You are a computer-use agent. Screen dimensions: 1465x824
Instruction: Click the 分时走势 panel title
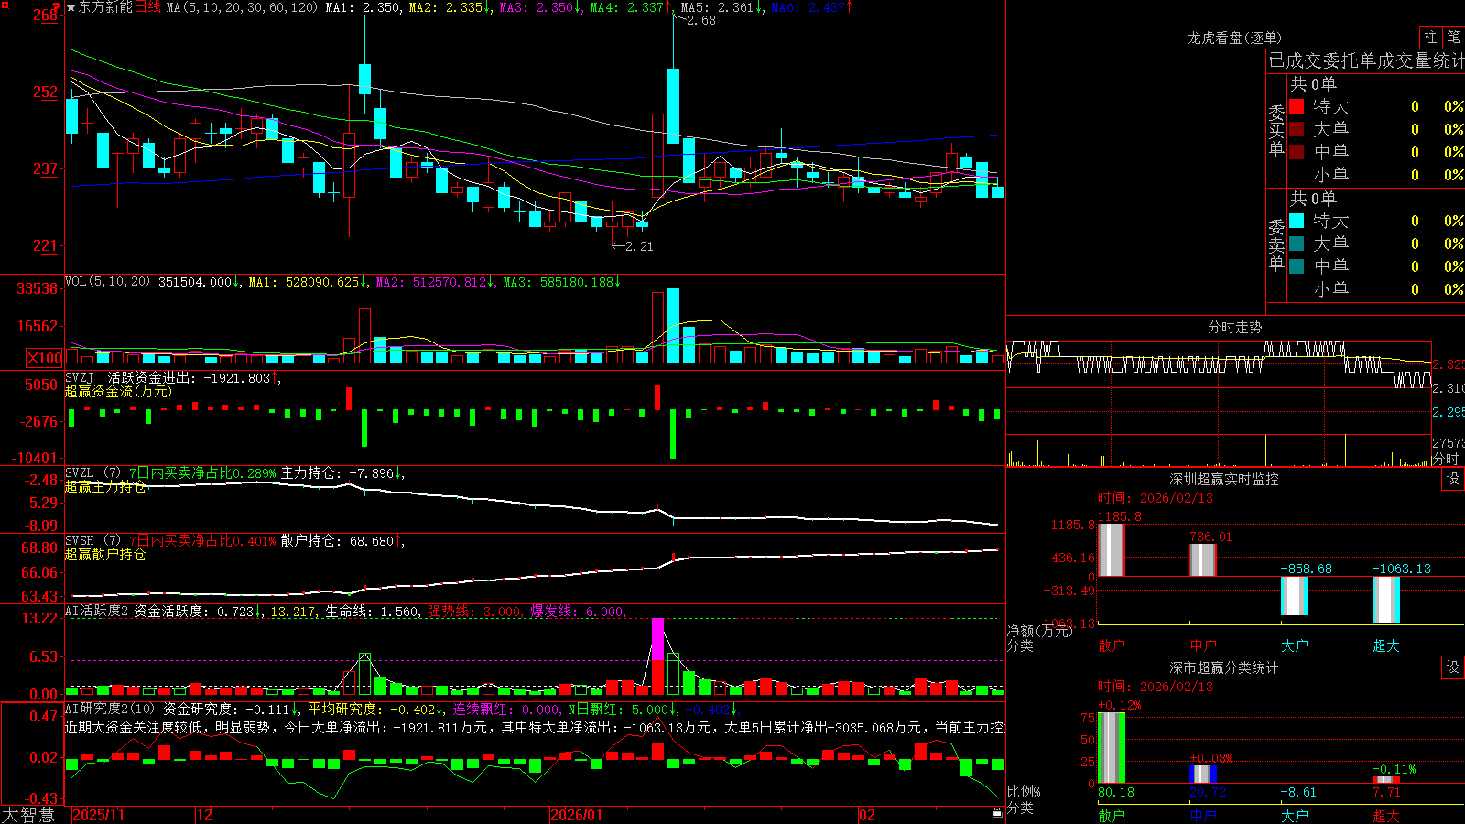point(1234,327)
